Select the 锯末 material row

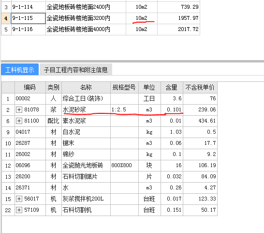110,143
